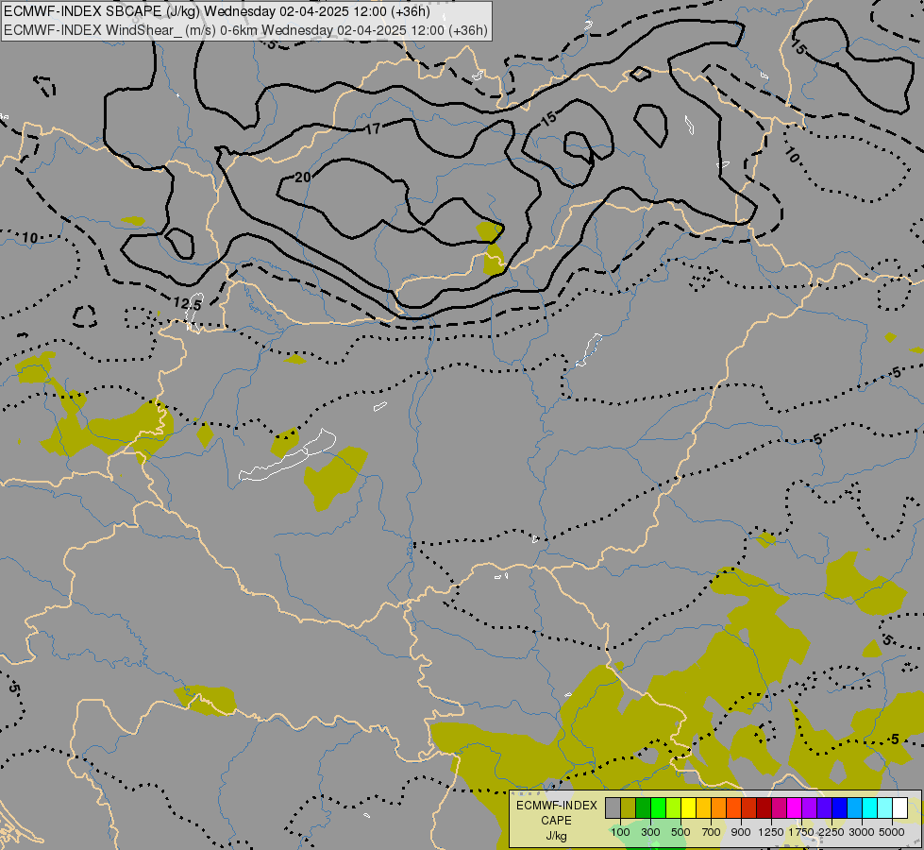Click the J/kg unit label in legend
Screen dimensions: 924x850
556,836
